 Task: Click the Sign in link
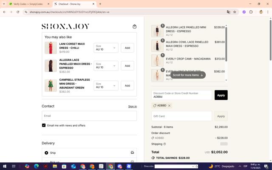point(133,106)
